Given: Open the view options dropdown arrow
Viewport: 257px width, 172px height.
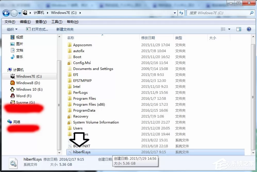Looking at the screenshot, I should [229, 29].
